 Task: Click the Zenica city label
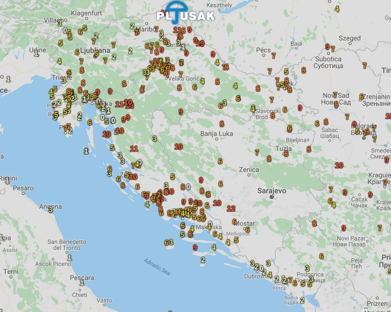pos(249,170)
